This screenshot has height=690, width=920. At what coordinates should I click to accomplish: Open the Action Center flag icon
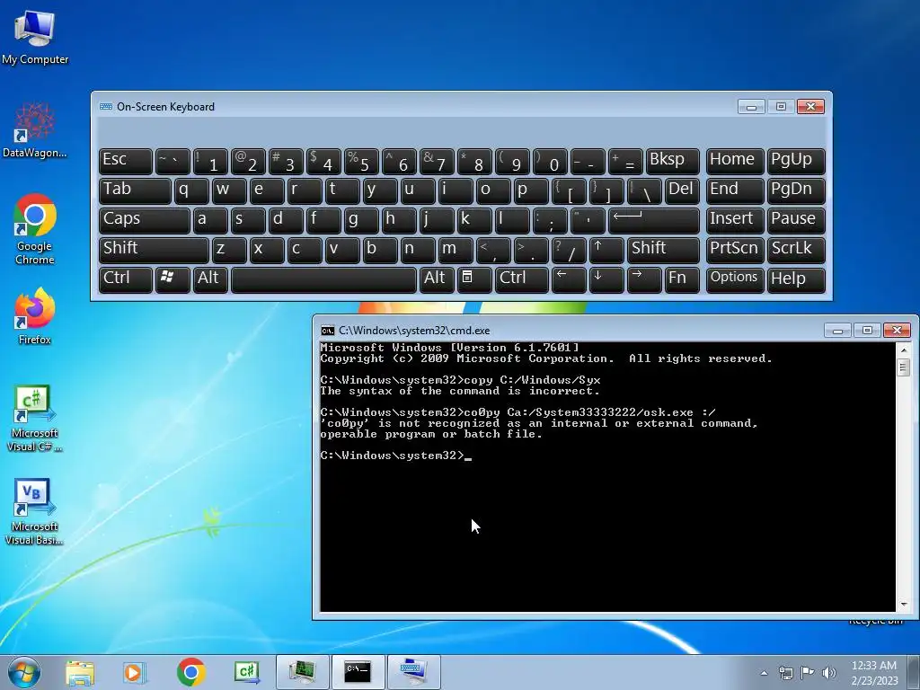point(808,673)
